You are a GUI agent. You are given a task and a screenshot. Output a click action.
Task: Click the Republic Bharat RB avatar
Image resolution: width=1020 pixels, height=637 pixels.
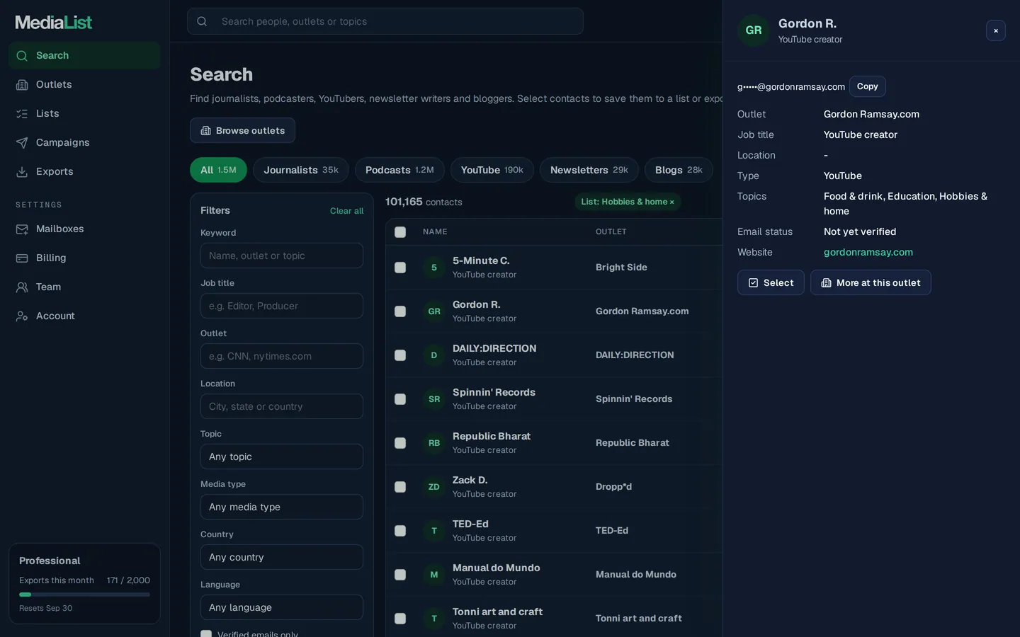(x=434, y=443)
